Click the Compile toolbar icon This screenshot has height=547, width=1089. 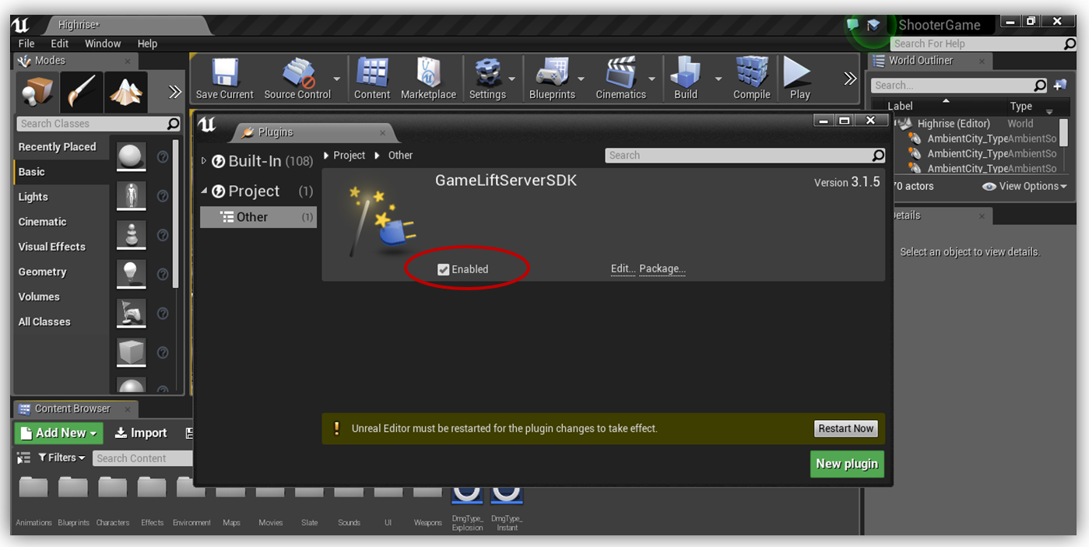pos(751,78)
